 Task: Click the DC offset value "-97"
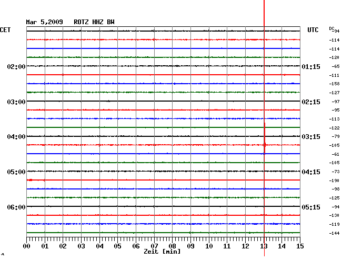tap(336, 102)
